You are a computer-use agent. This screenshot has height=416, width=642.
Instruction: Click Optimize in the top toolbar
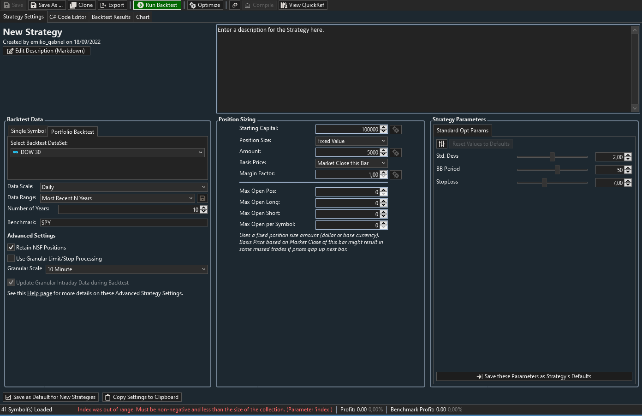(x=205, y=5)
